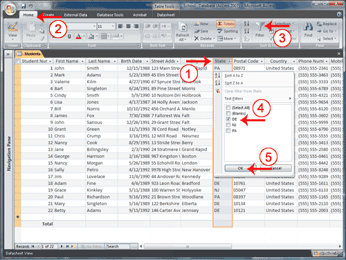
Task: Click the Copy icon in Clipboard group
Action: (42, 31)
